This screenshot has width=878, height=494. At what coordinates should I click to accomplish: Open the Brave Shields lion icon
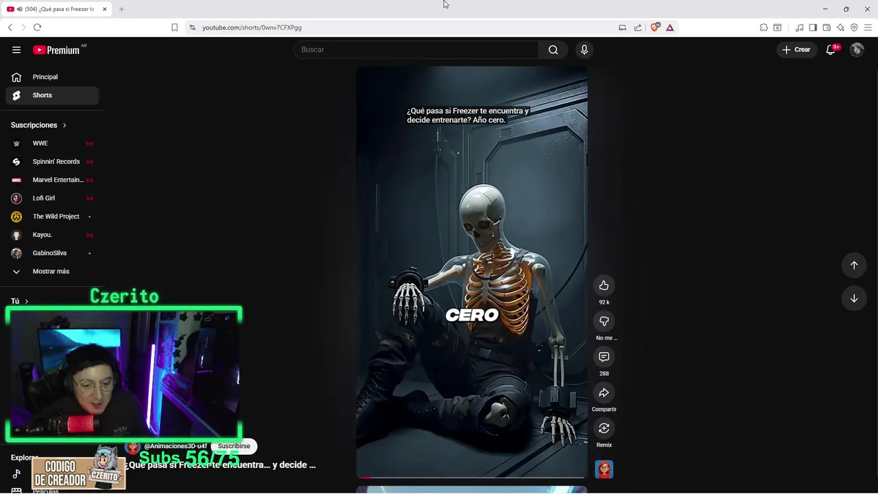(x=654, y=27)
